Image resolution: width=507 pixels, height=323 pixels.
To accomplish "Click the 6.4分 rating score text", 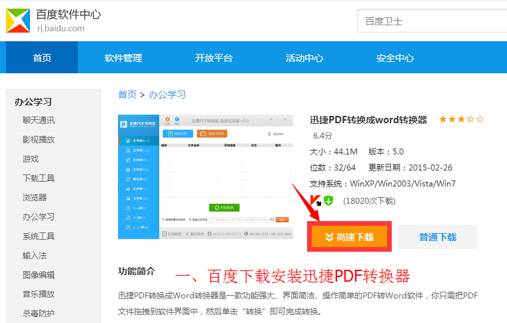I will click(x=322, y=136).
